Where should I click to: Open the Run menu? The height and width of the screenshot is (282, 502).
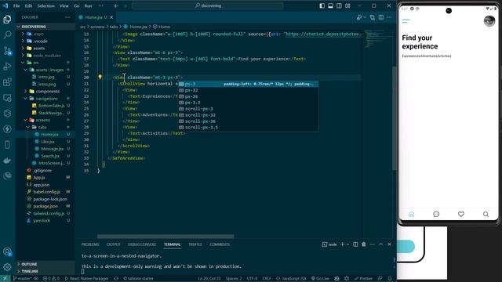pyautogui.click(x=88, y=5)
